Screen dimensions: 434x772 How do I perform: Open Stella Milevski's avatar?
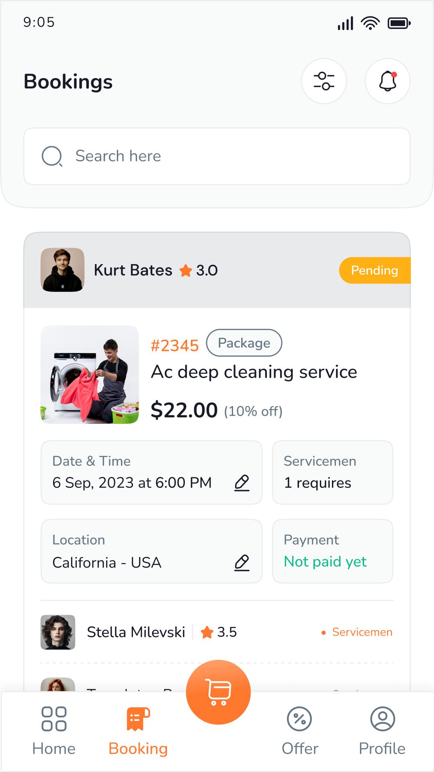pos(58,632)
